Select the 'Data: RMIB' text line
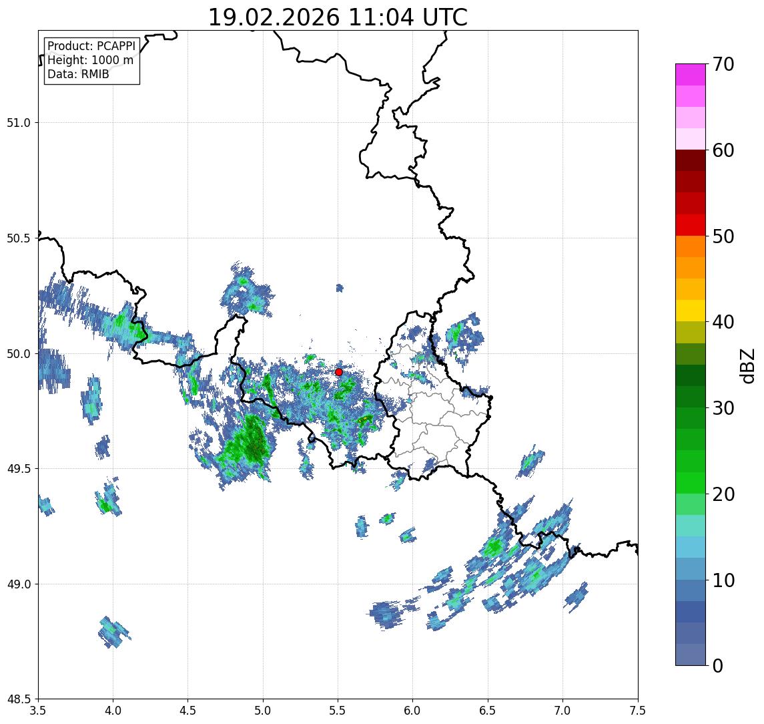This screenshot has width=764, height=724. click(78, 74)
